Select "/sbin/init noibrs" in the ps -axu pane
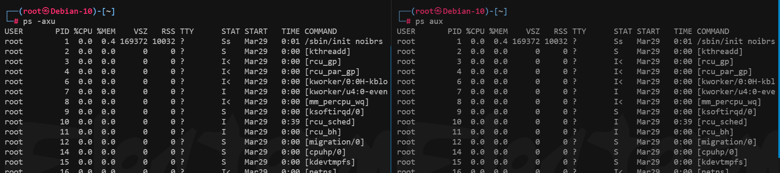The width and height of the screenshot is (780, 173). pos(344,41)
